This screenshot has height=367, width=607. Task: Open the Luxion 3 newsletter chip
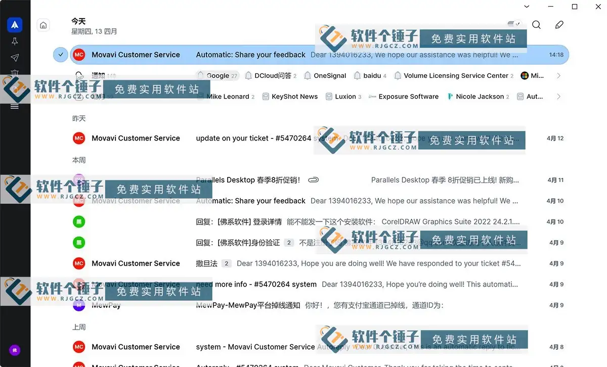pyautogui.click(x=343, y=97)
